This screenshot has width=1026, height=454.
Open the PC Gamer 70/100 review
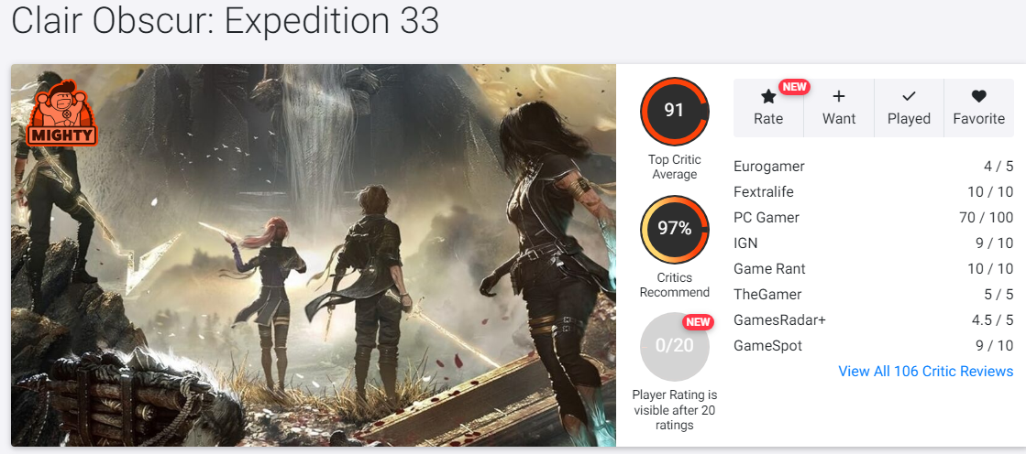[874, 218]
